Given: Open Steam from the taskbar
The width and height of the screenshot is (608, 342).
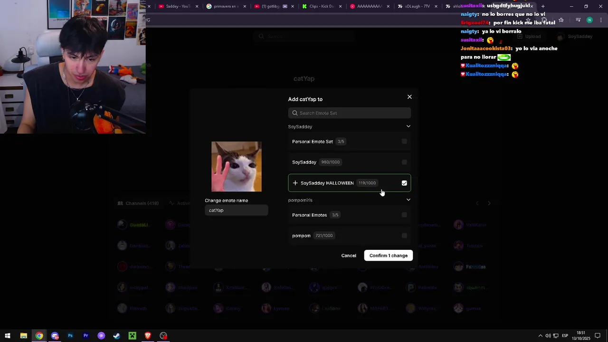Looking at the screenshot, I should pos(117,336).
